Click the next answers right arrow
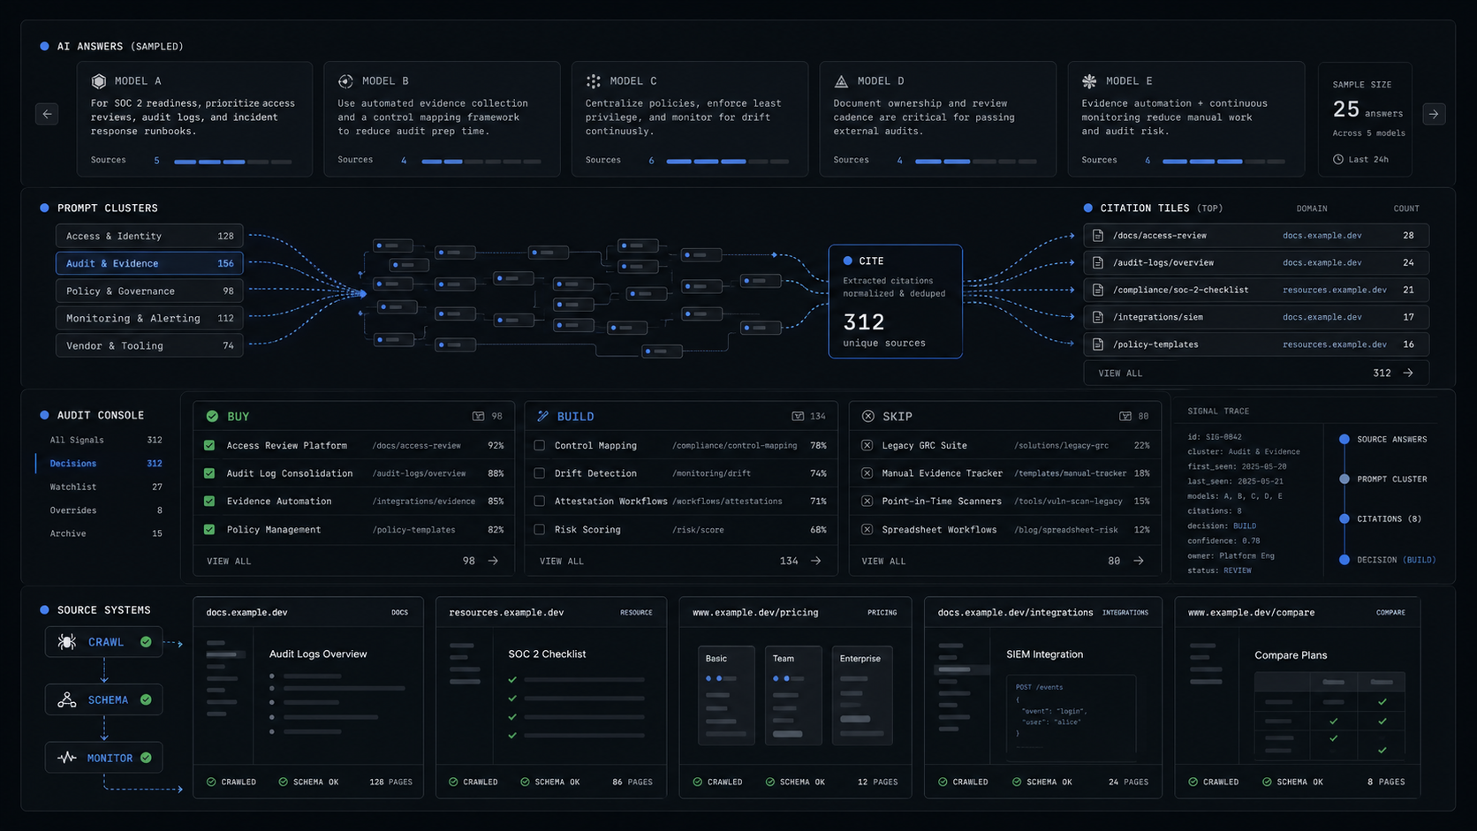 pyautogui.click(x=1434, y=114)
